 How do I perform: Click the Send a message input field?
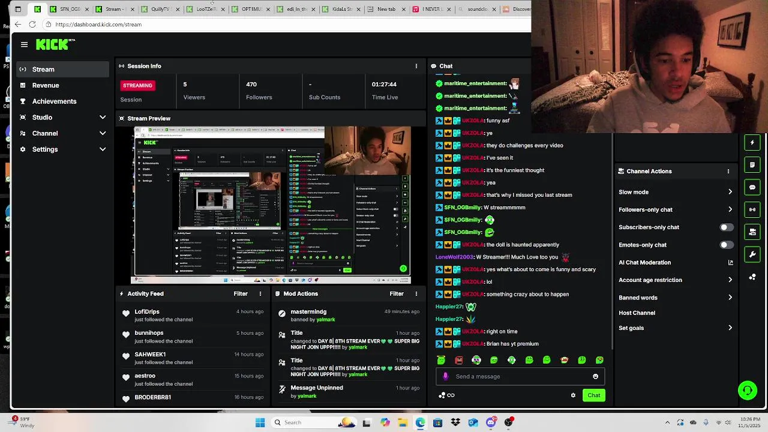click(x=520, y=377)
